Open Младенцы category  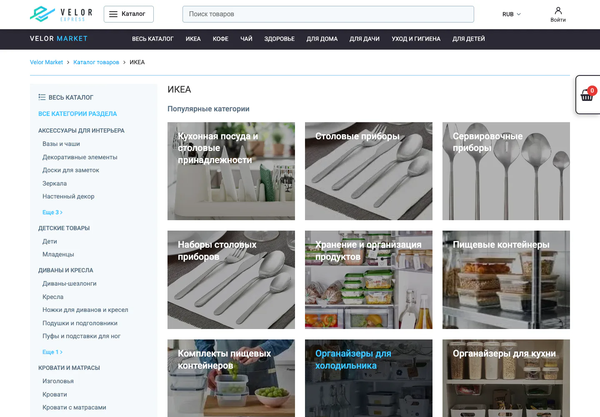click(x=58, y=254)
